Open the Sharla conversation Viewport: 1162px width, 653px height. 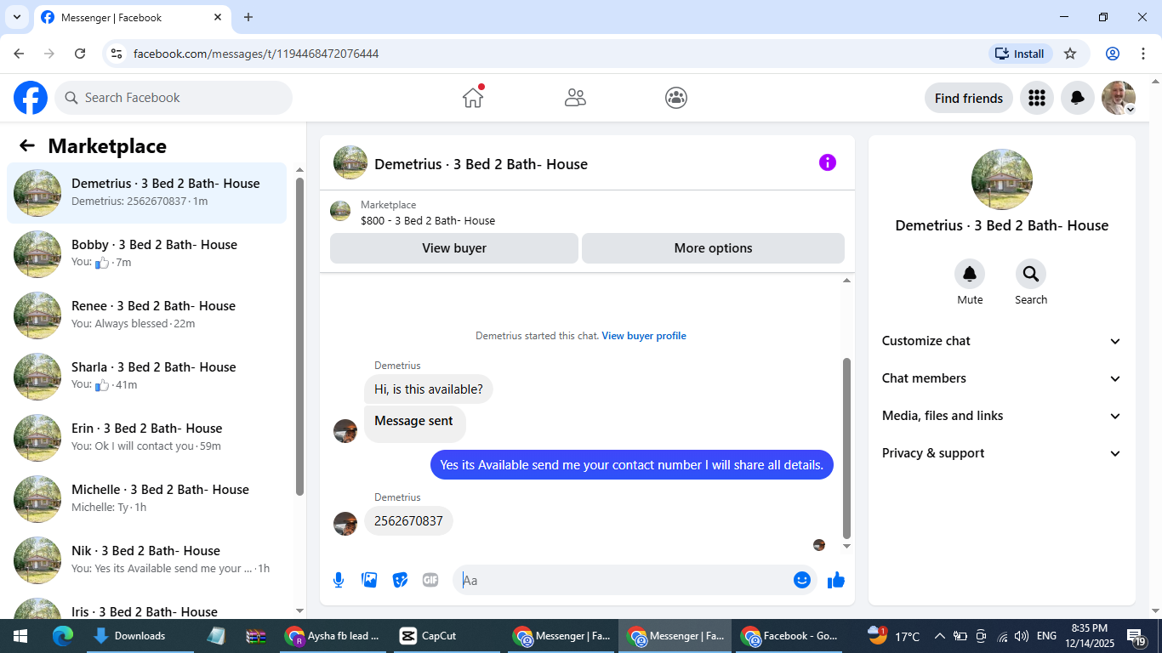tap(146, 377)
